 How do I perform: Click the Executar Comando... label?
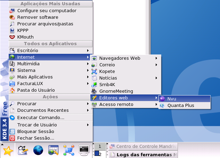(x=41, y=118)
